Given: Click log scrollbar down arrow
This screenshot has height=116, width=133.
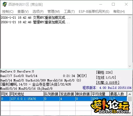Looking at the screenshot, I should pos(130,66).
